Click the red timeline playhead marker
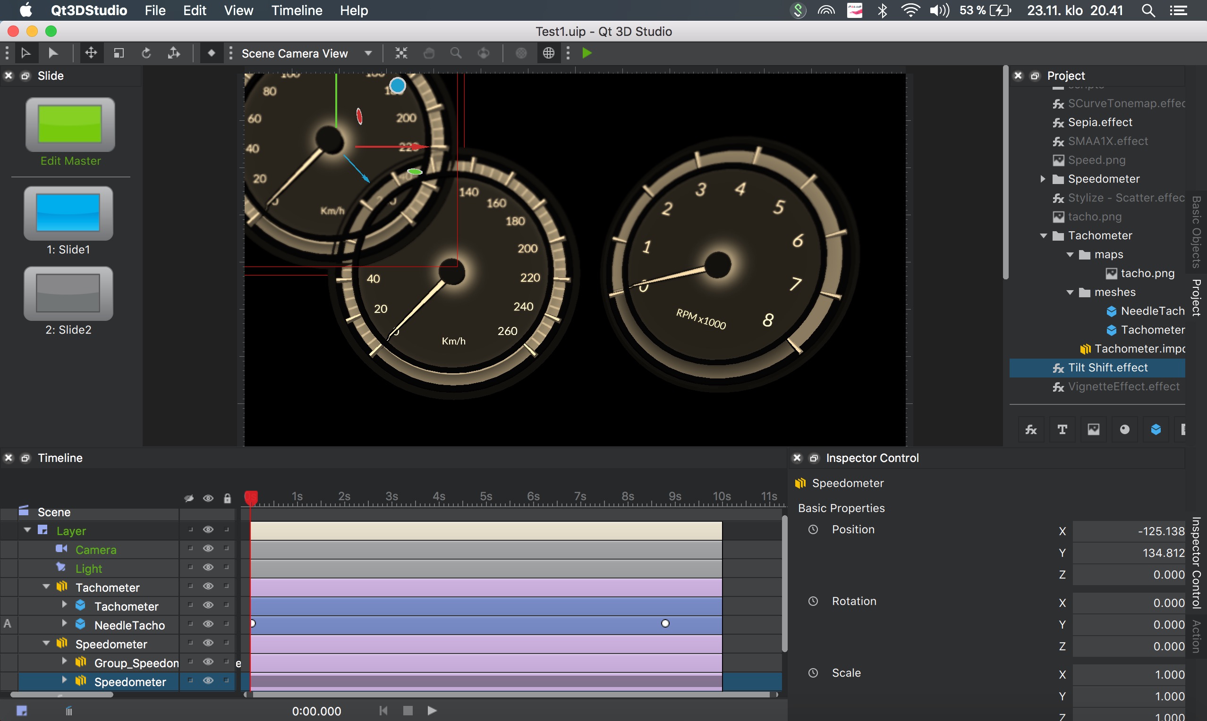 (251, 497)
